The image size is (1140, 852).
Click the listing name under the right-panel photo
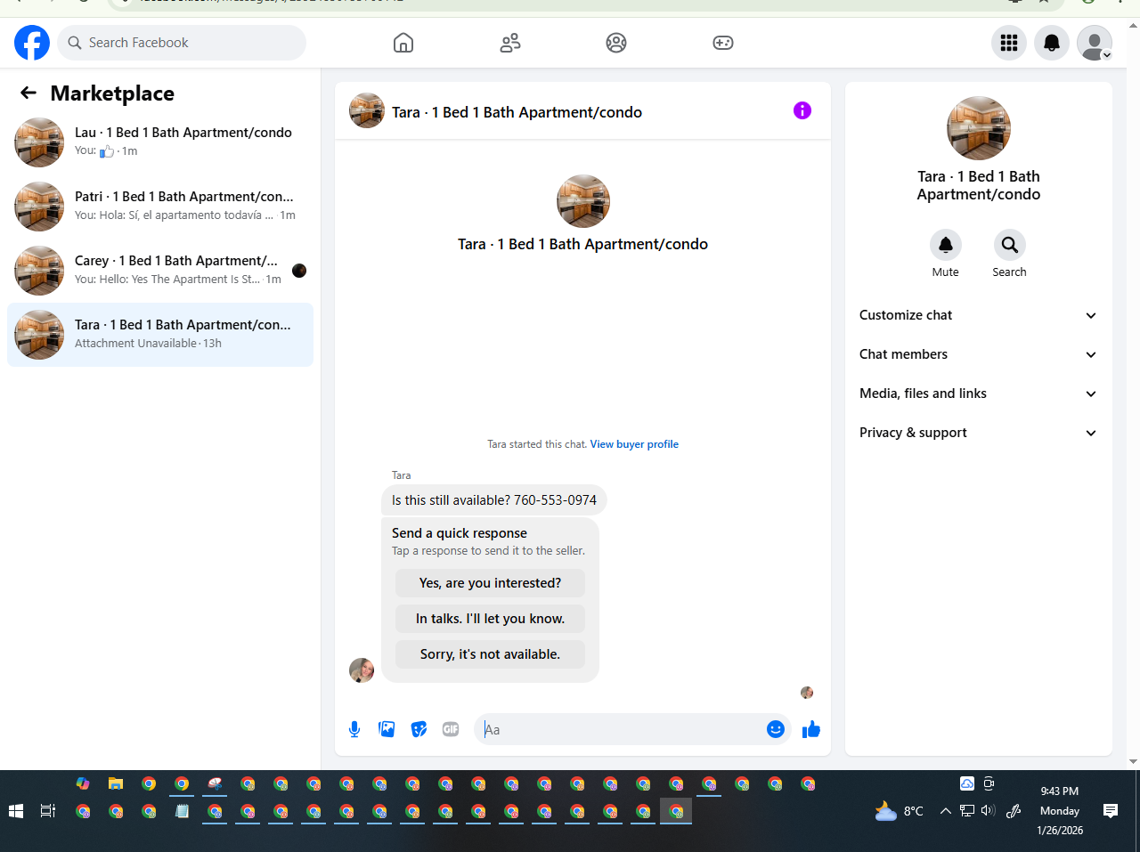coord(979,185)
